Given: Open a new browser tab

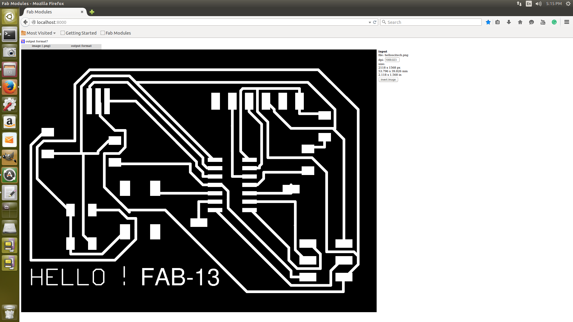Looking at the screenshot, I should 92,12.
